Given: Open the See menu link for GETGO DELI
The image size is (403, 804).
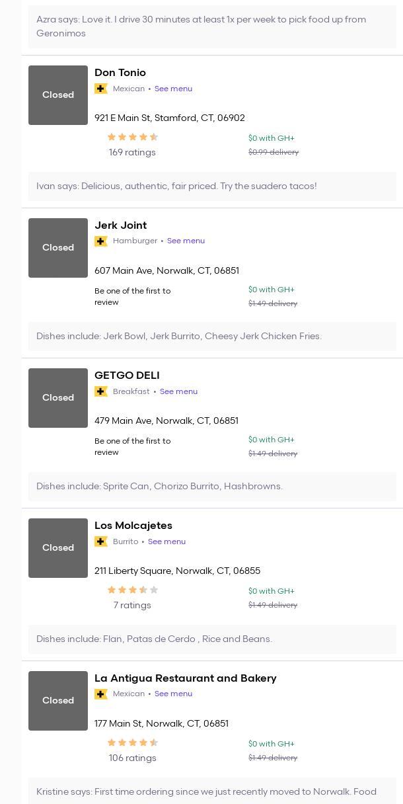Looking at the screenshot, I should 178,391.
